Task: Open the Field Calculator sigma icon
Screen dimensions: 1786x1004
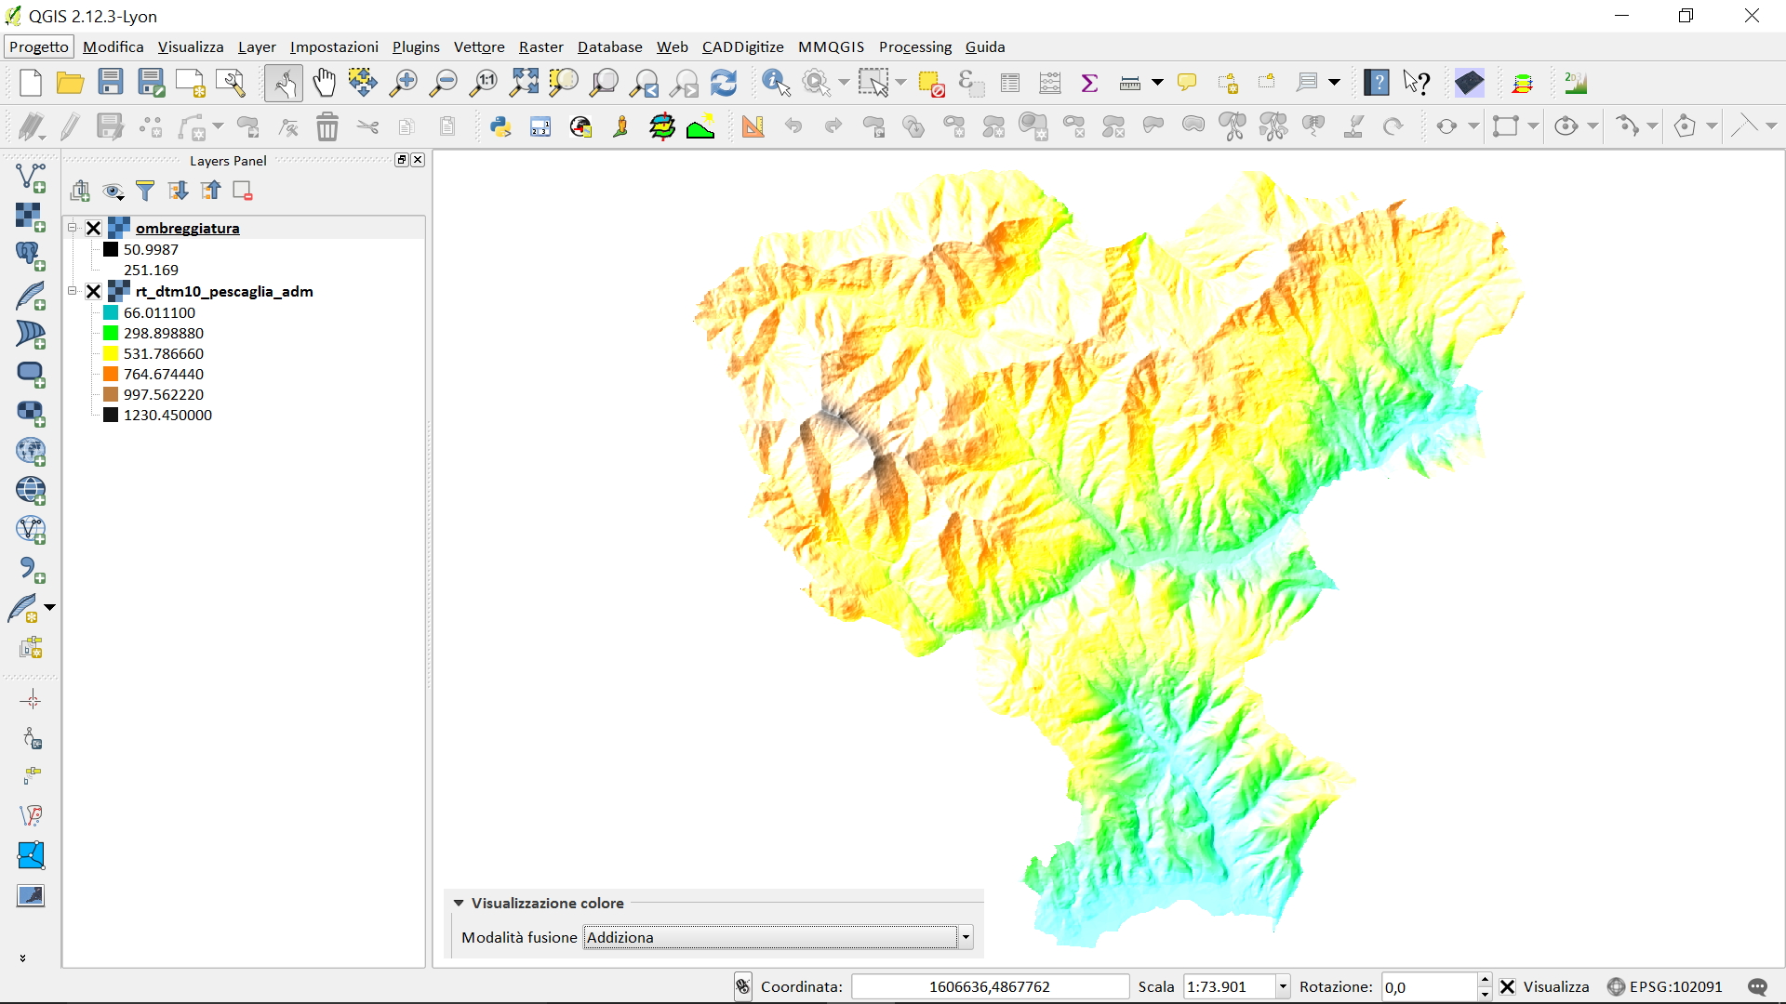Action: [x=1089, y=83]
